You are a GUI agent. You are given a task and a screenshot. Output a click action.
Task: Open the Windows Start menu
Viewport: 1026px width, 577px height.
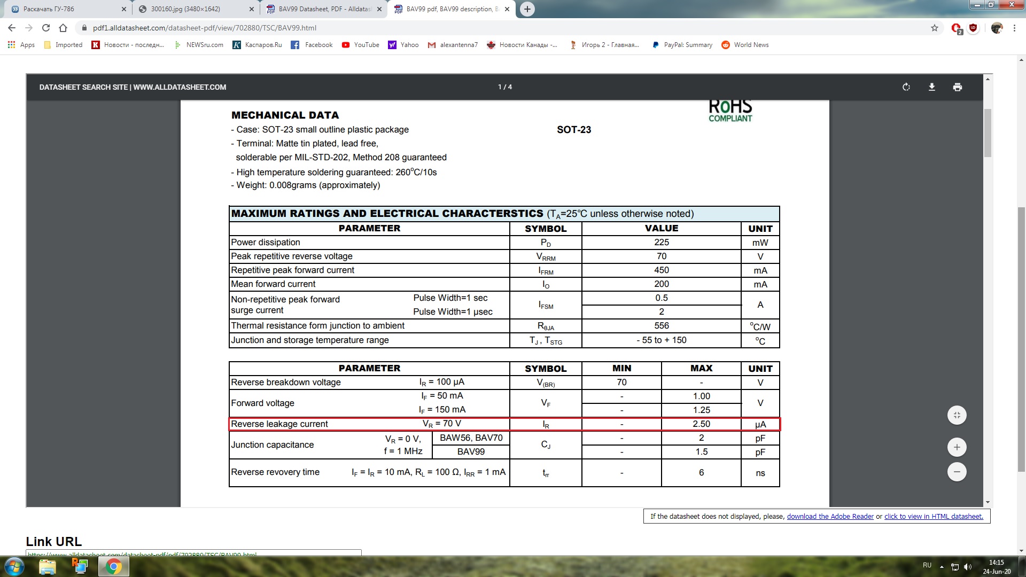coord(14,566)
